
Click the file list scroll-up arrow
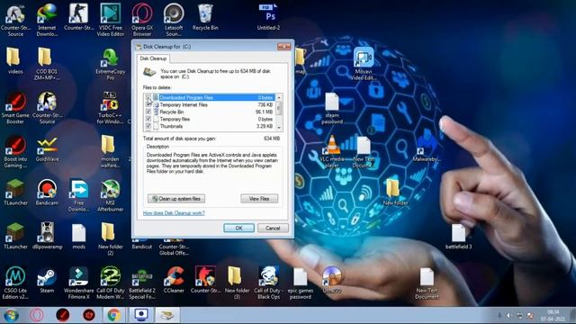[x=279, y=97]
